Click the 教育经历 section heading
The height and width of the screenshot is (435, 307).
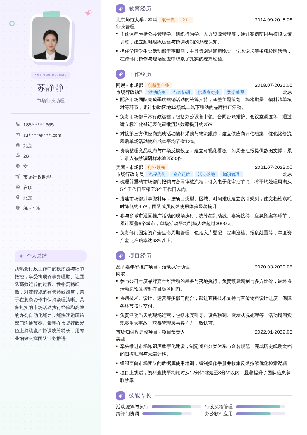[x=140, y=9]
